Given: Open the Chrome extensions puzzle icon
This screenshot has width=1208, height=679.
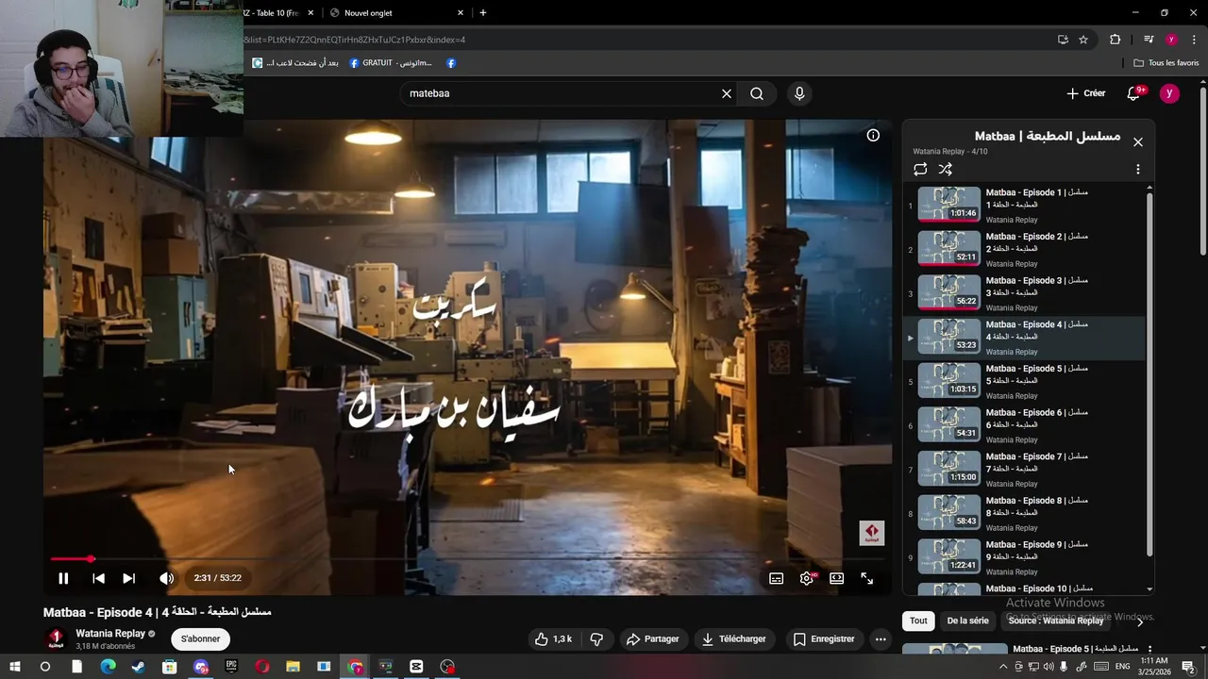Looking at the screenshot, I should (x=1115, y=40).
